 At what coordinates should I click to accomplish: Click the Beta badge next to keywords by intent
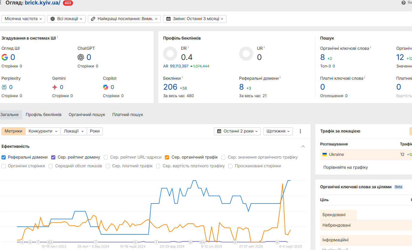tap(399, 187)
